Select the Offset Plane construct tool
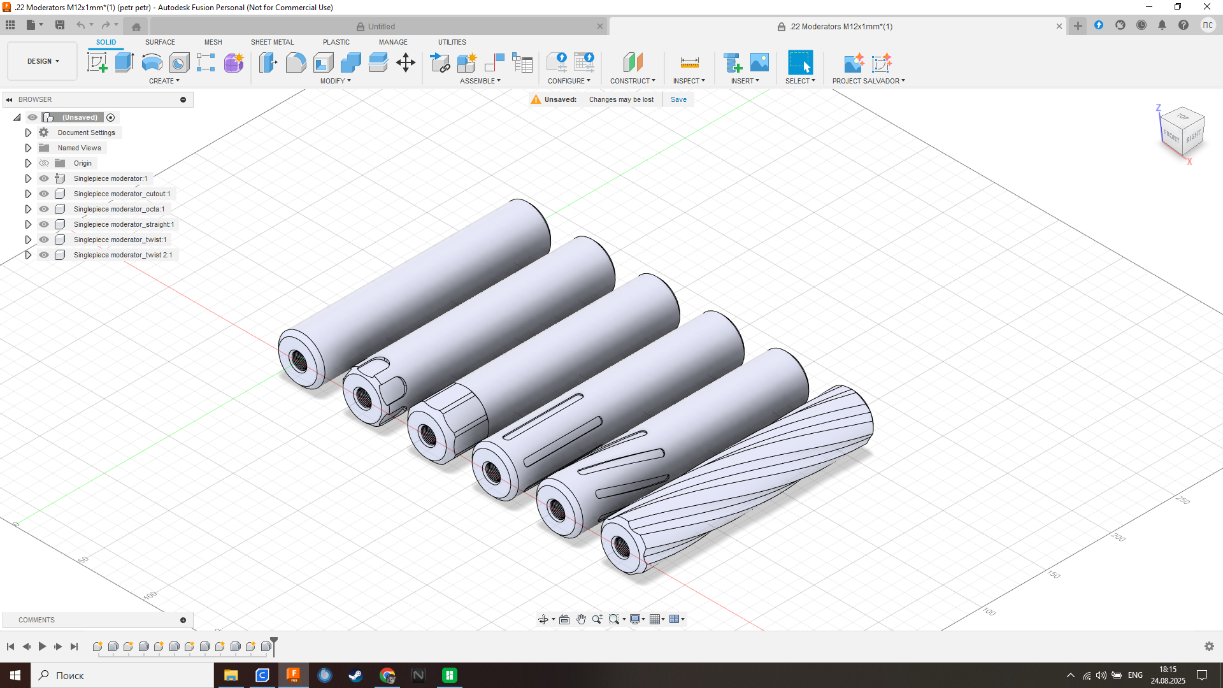 pyautogui.click(x=633, y=62)
